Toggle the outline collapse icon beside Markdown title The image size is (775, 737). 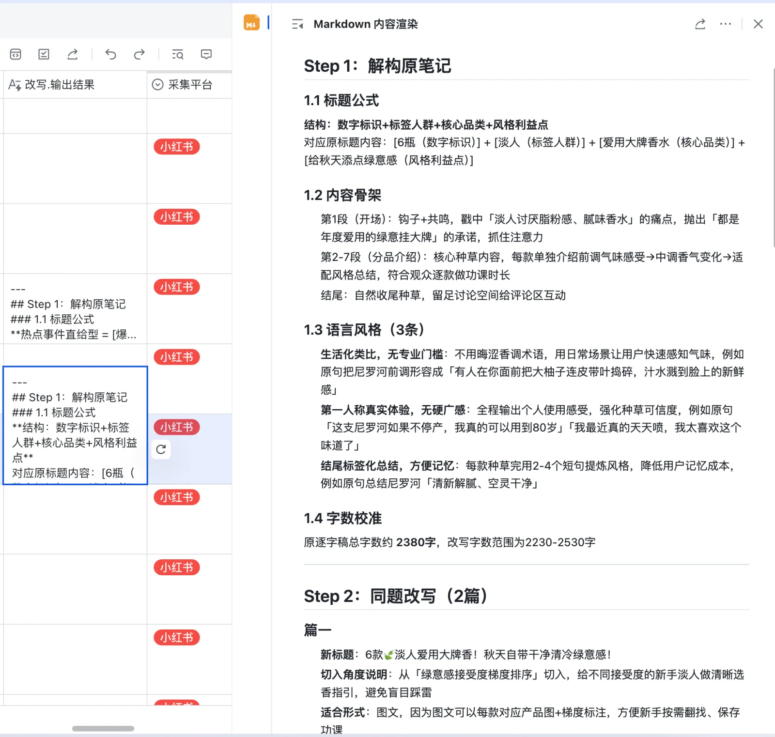click(x=297, y=24)
